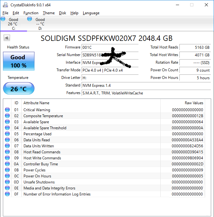The image size is (214, 217).
Task: Click the Host Write Commands status orb
Action: (7, 158)
